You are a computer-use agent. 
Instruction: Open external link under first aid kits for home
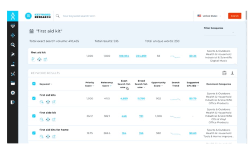54,136
